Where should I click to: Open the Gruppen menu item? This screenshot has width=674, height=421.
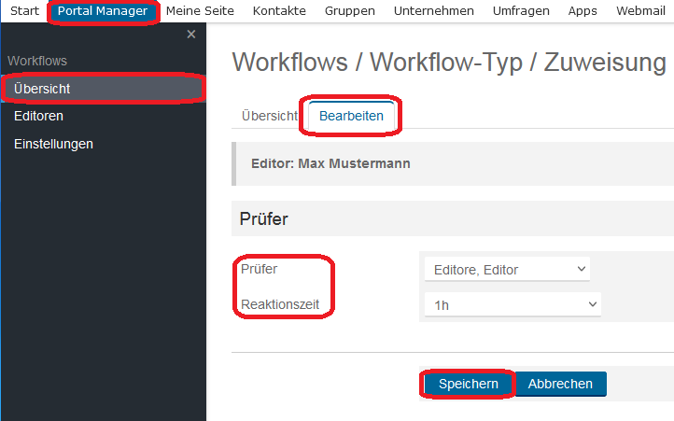click(x=350, y=11)
